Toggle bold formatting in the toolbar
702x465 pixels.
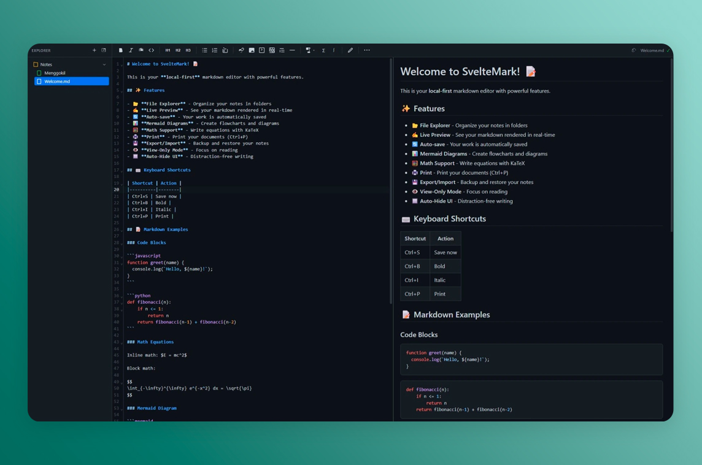(121, 50)
